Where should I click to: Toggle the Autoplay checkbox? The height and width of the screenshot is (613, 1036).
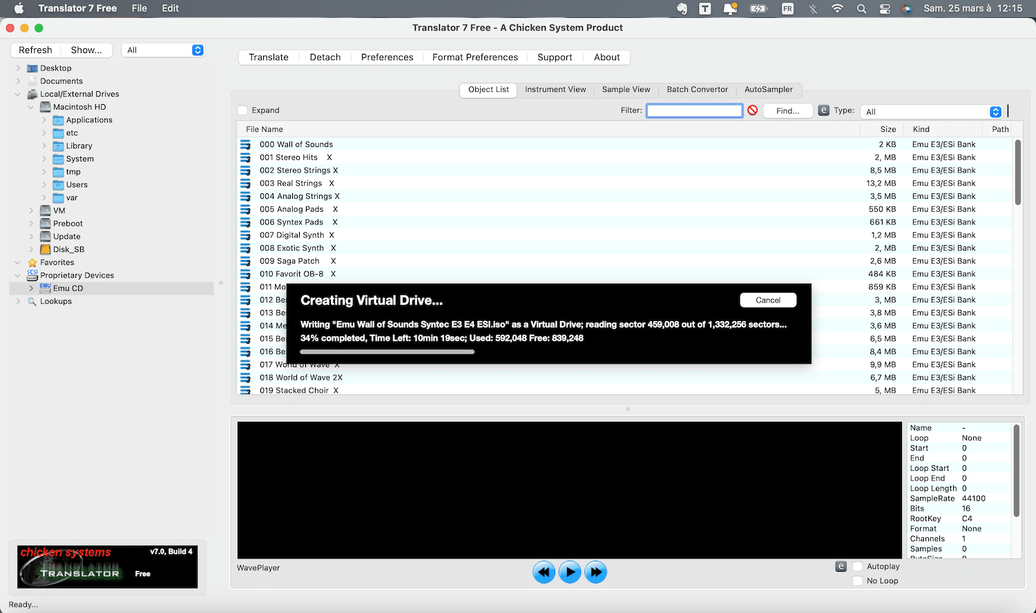tap(858, 567)
